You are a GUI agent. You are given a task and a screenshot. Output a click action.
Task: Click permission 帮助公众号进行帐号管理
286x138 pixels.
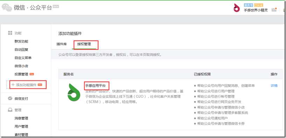[216, 97]
